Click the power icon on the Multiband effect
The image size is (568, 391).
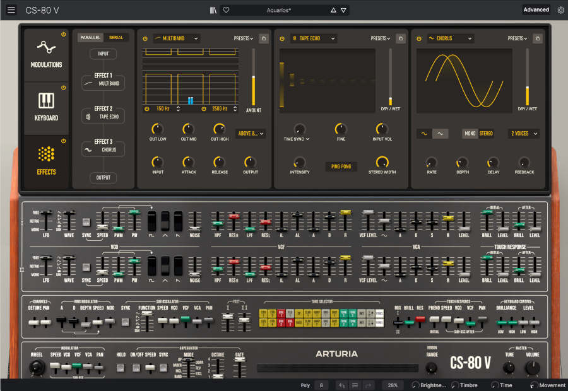pos(146,38)
